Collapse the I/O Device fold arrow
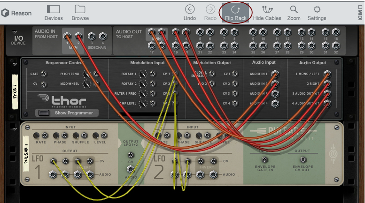This screenshot has width=365, height=203. tap(15, 31)
